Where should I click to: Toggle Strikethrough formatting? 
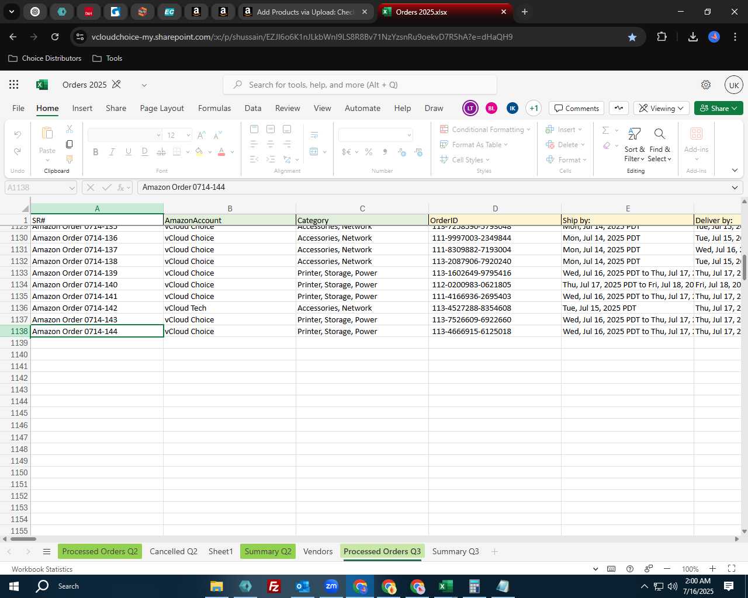(161, 152)
